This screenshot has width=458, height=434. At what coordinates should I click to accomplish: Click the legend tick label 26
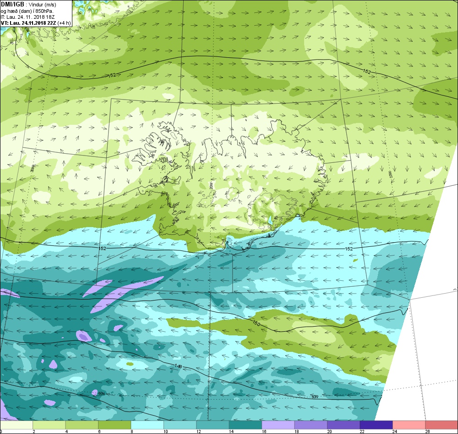[x=427, y=431]
